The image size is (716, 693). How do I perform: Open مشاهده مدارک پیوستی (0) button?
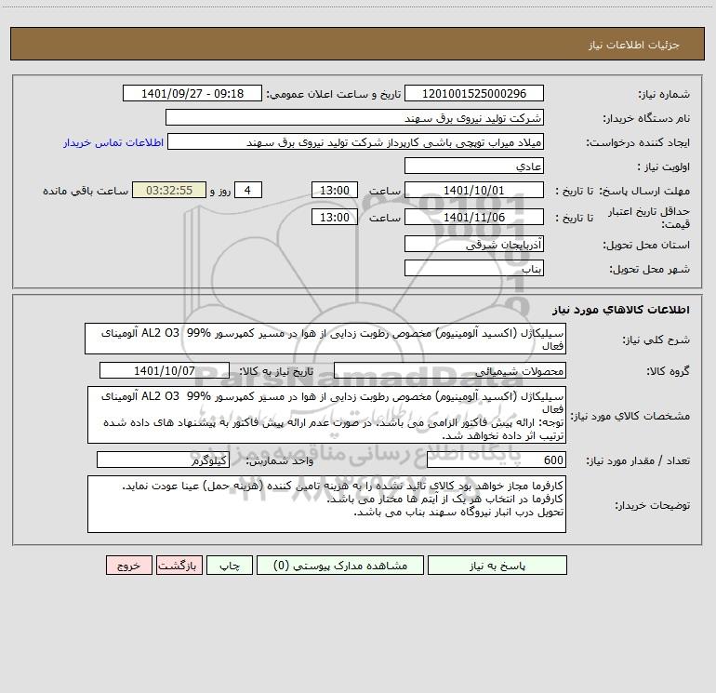click(x=340, y=565)
